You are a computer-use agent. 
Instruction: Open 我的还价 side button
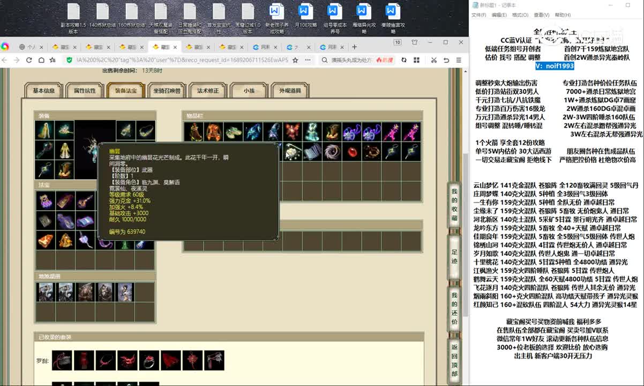coord(454,309)
